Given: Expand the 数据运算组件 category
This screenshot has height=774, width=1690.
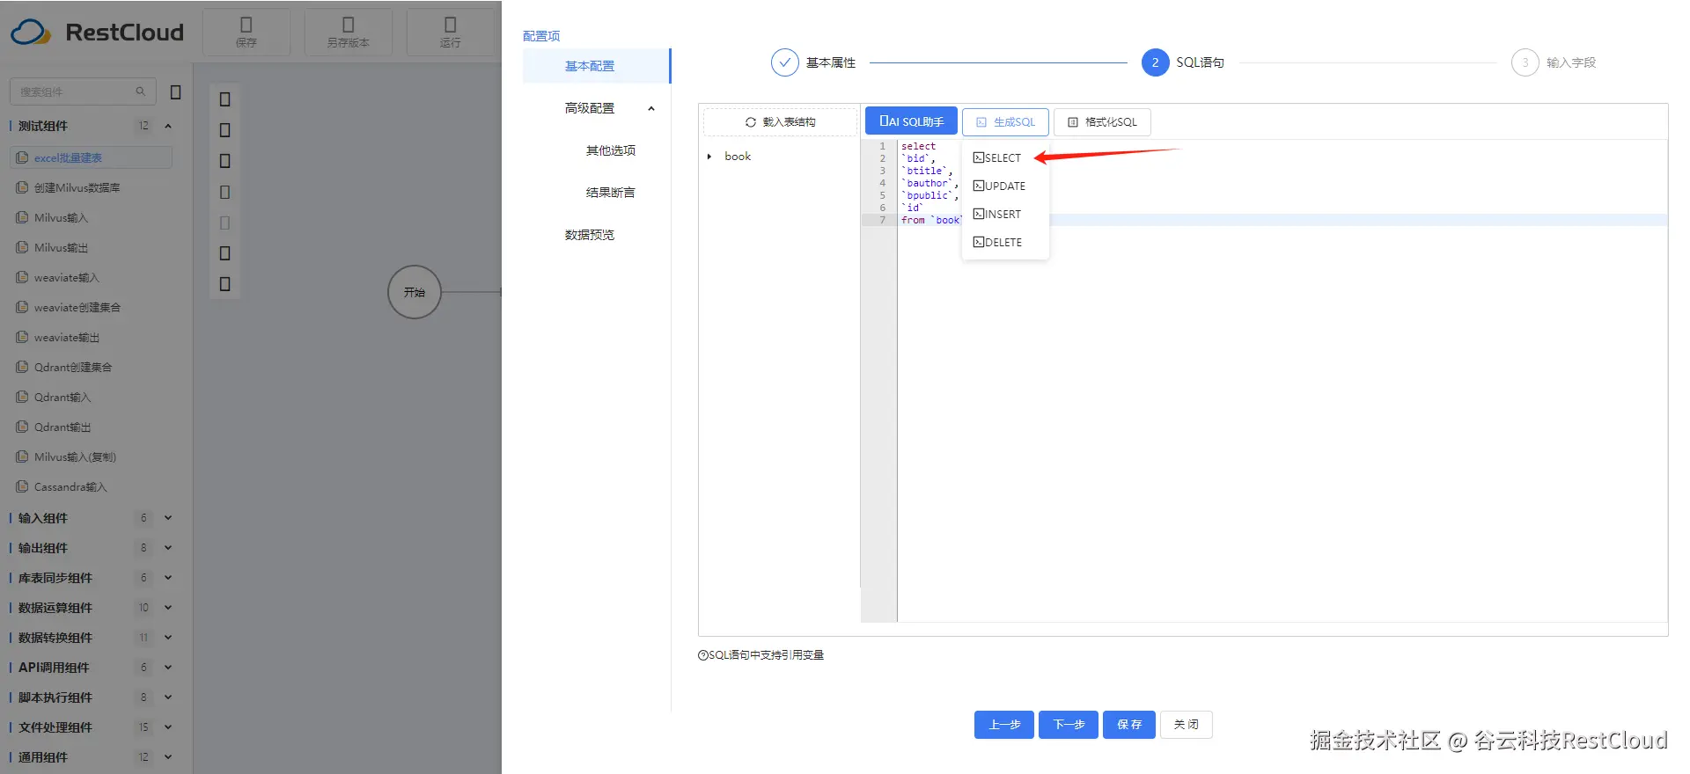Looking at the screenshot, I should [x=168, y=608].
